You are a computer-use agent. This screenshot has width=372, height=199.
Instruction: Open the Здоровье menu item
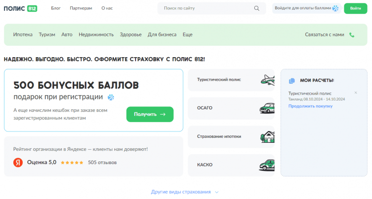tap(131, 34)
